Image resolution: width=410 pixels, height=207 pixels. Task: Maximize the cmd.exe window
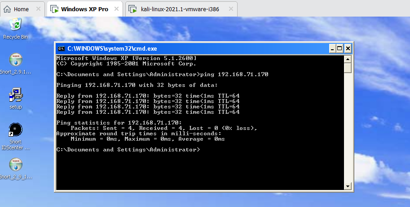(x=339, y=48)
